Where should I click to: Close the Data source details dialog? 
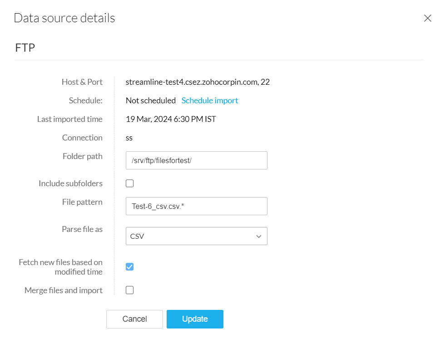coord(427,18)
